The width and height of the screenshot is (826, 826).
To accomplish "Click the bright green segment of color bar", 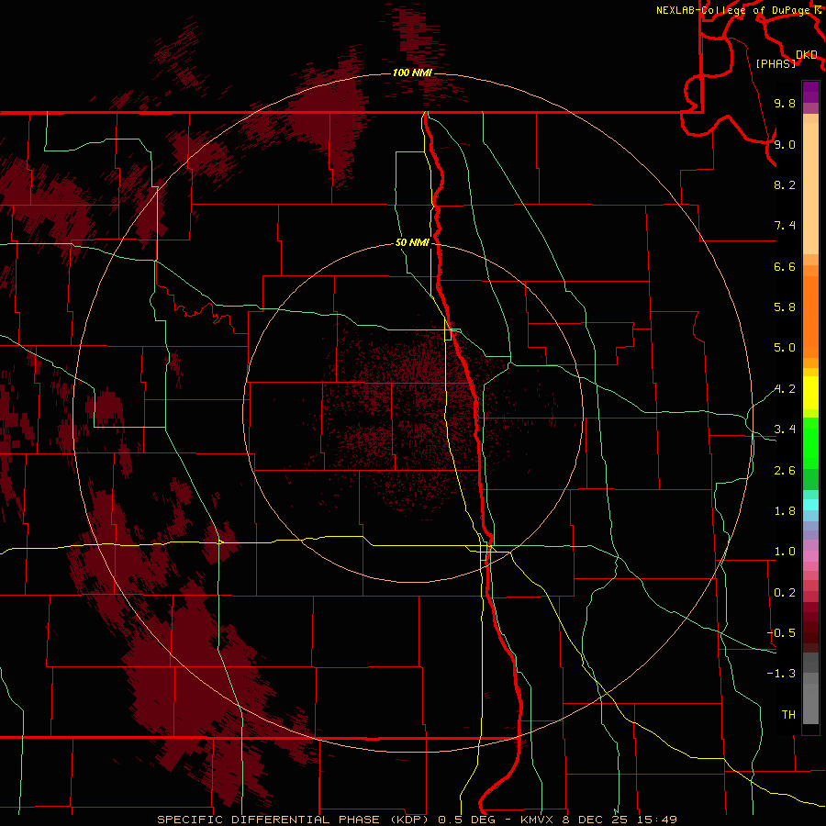I will click(x=810, y=443).
